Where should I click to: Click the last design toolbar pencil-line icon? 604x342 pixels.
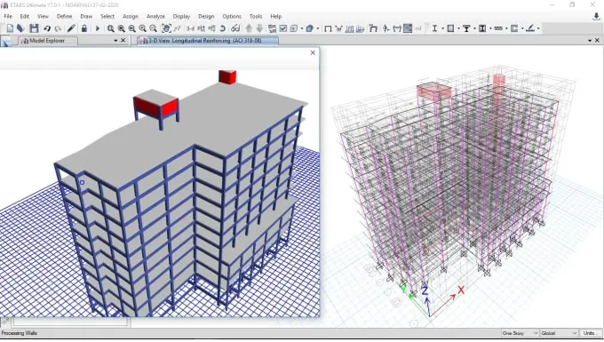(x=530, y=28)
